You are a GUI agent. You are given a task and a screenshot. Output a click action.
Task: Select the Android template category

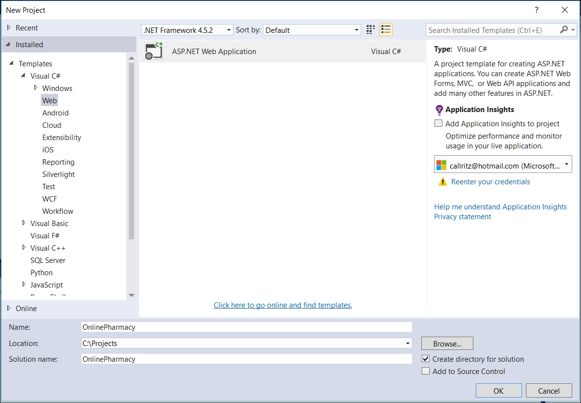coord(55,113)
